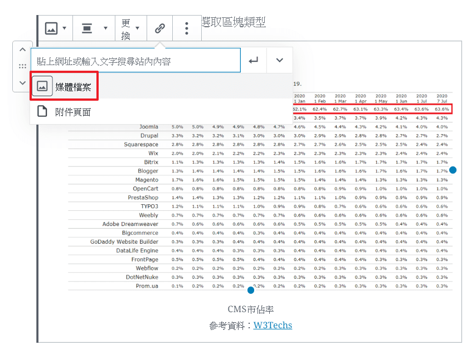Select the 媒體檔案 link option
The width and height of the screenshot is (476, 355).
(x=161, y=86)
